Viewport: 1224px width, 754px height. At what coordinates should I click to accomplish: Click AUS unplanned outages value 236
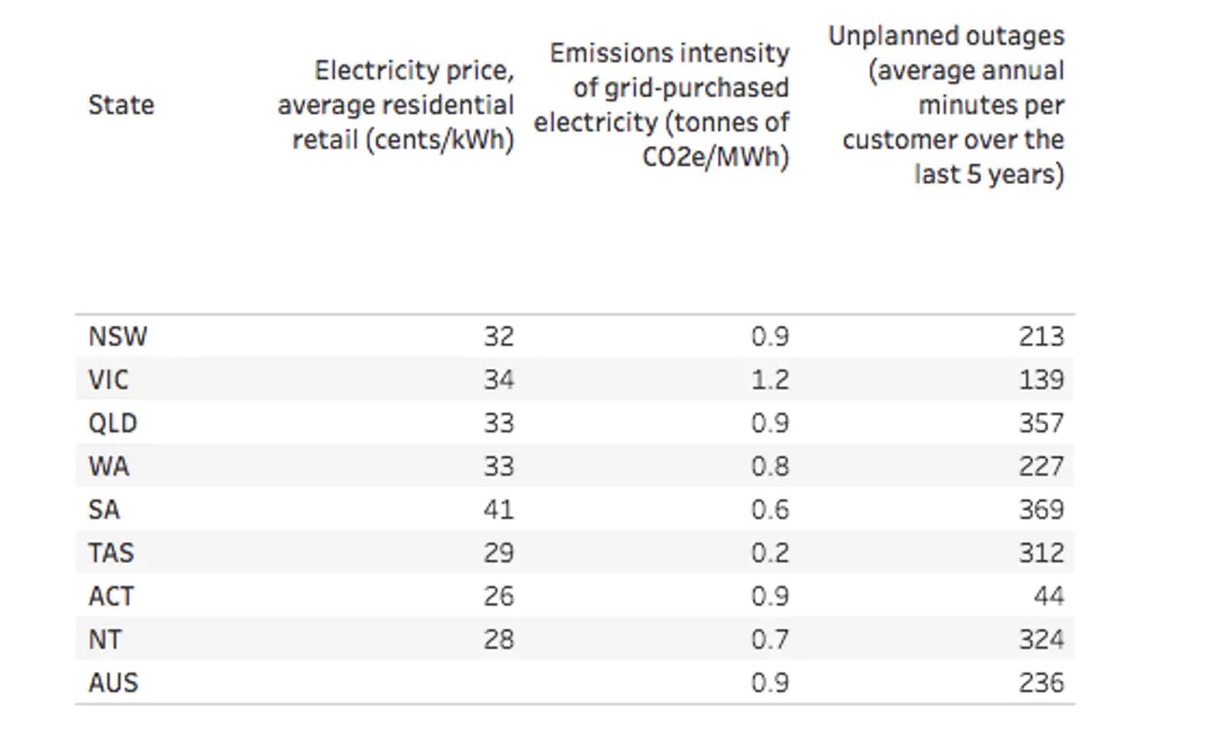(x=1041, y=683)
